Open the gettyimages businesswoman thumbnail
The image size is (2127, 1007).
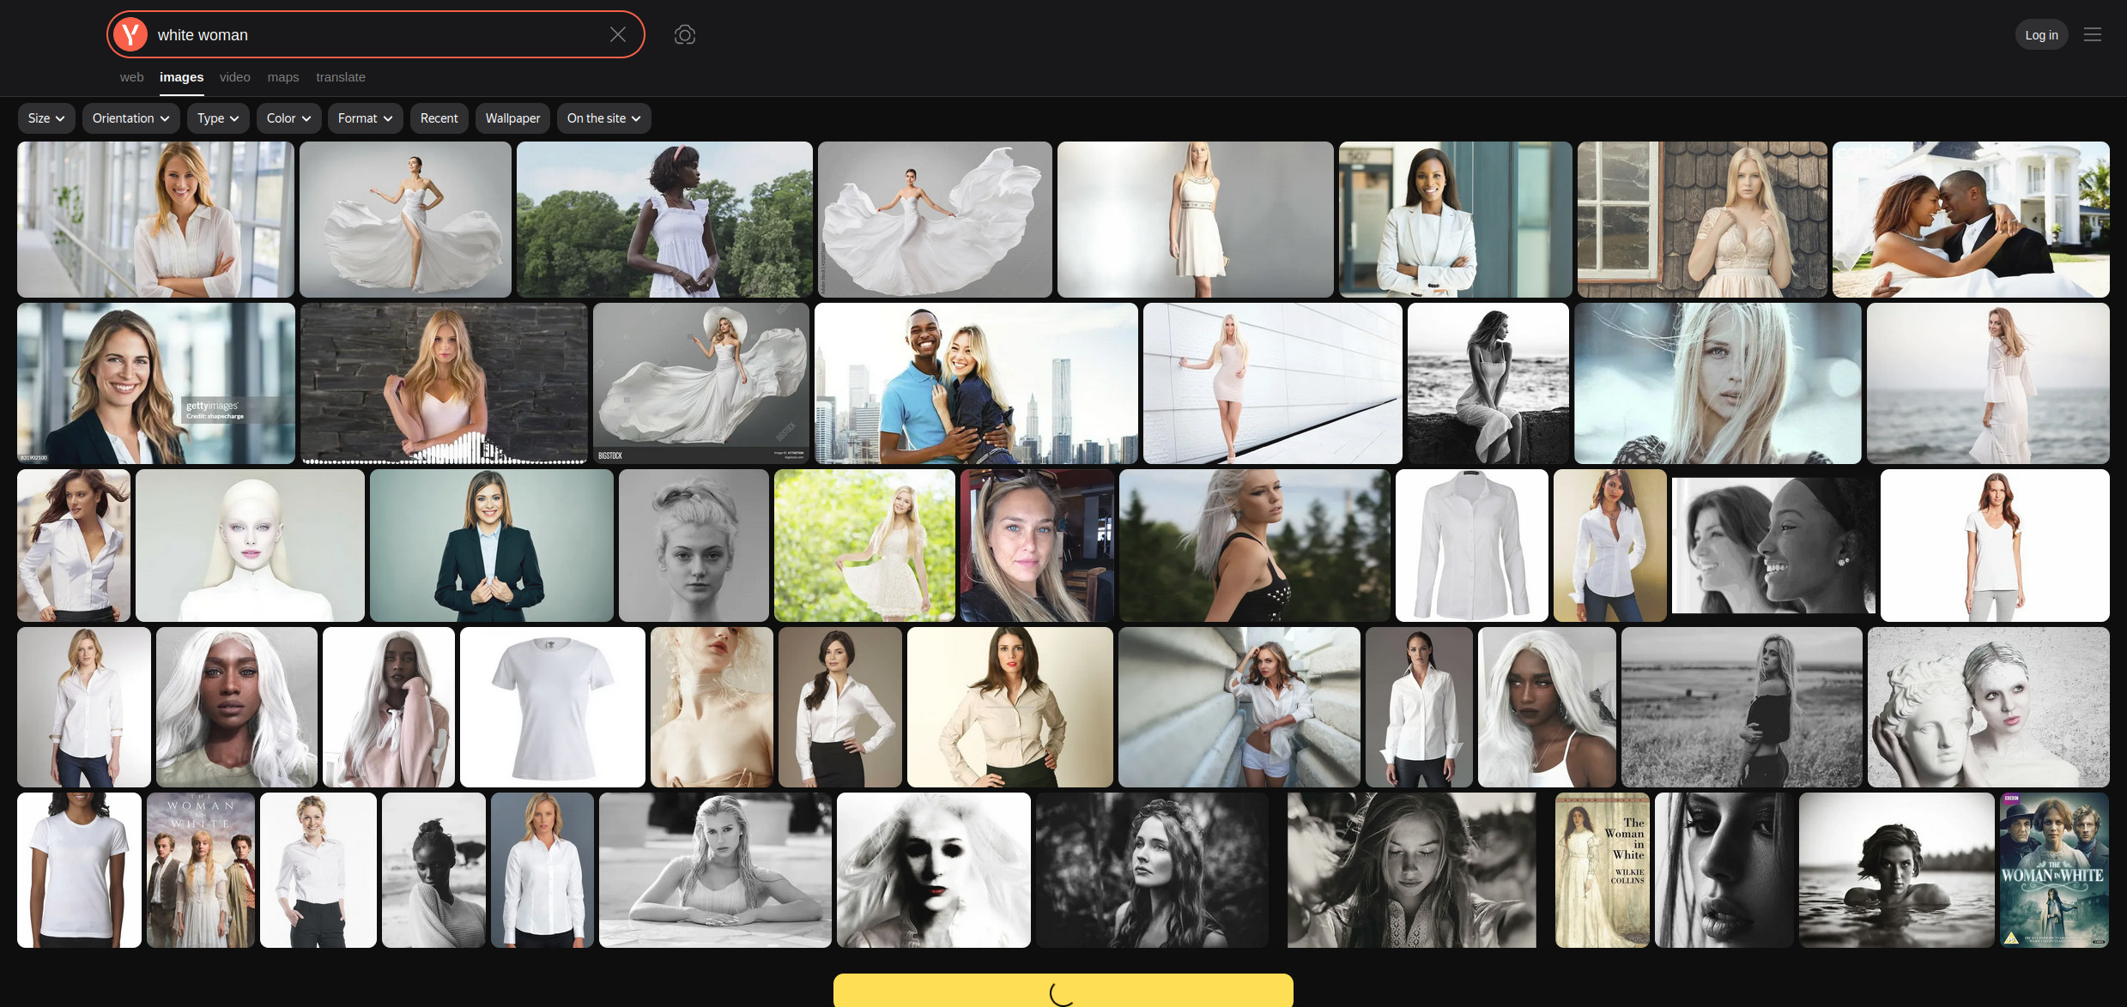156,383
